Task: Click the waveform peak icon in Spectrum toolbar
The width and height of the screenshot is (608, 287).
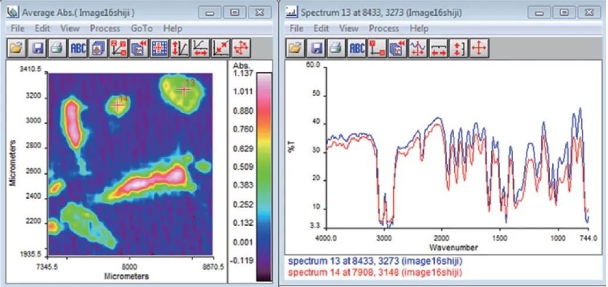Action: tap(417, 48)
